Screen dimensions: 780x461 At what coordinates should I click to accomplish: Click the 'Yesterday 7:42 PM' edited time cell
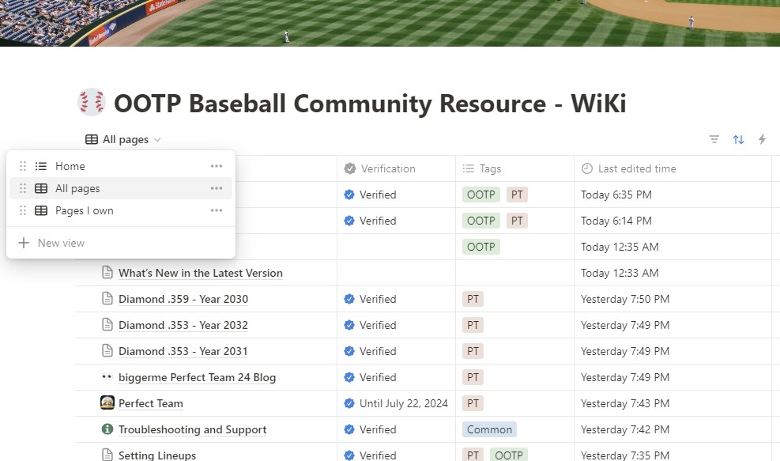(673, 429)
